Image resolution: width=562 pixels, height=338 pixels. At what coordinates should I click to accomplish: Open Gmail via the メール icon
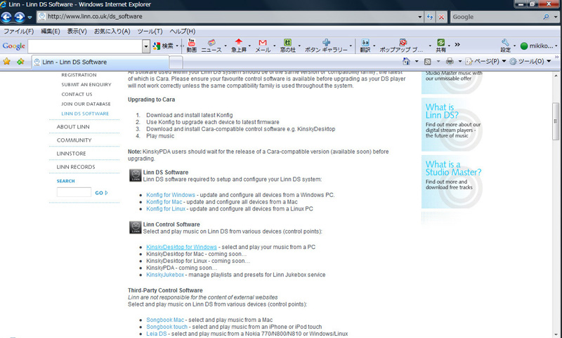[x=263, y=46]
